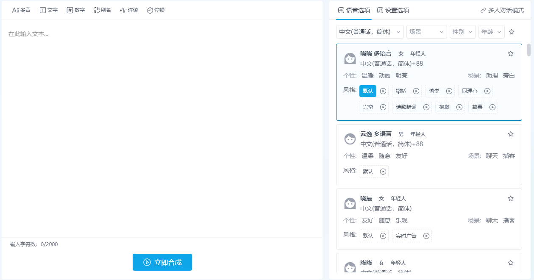Play preview of the 故事 style

[x=492, y=107]
